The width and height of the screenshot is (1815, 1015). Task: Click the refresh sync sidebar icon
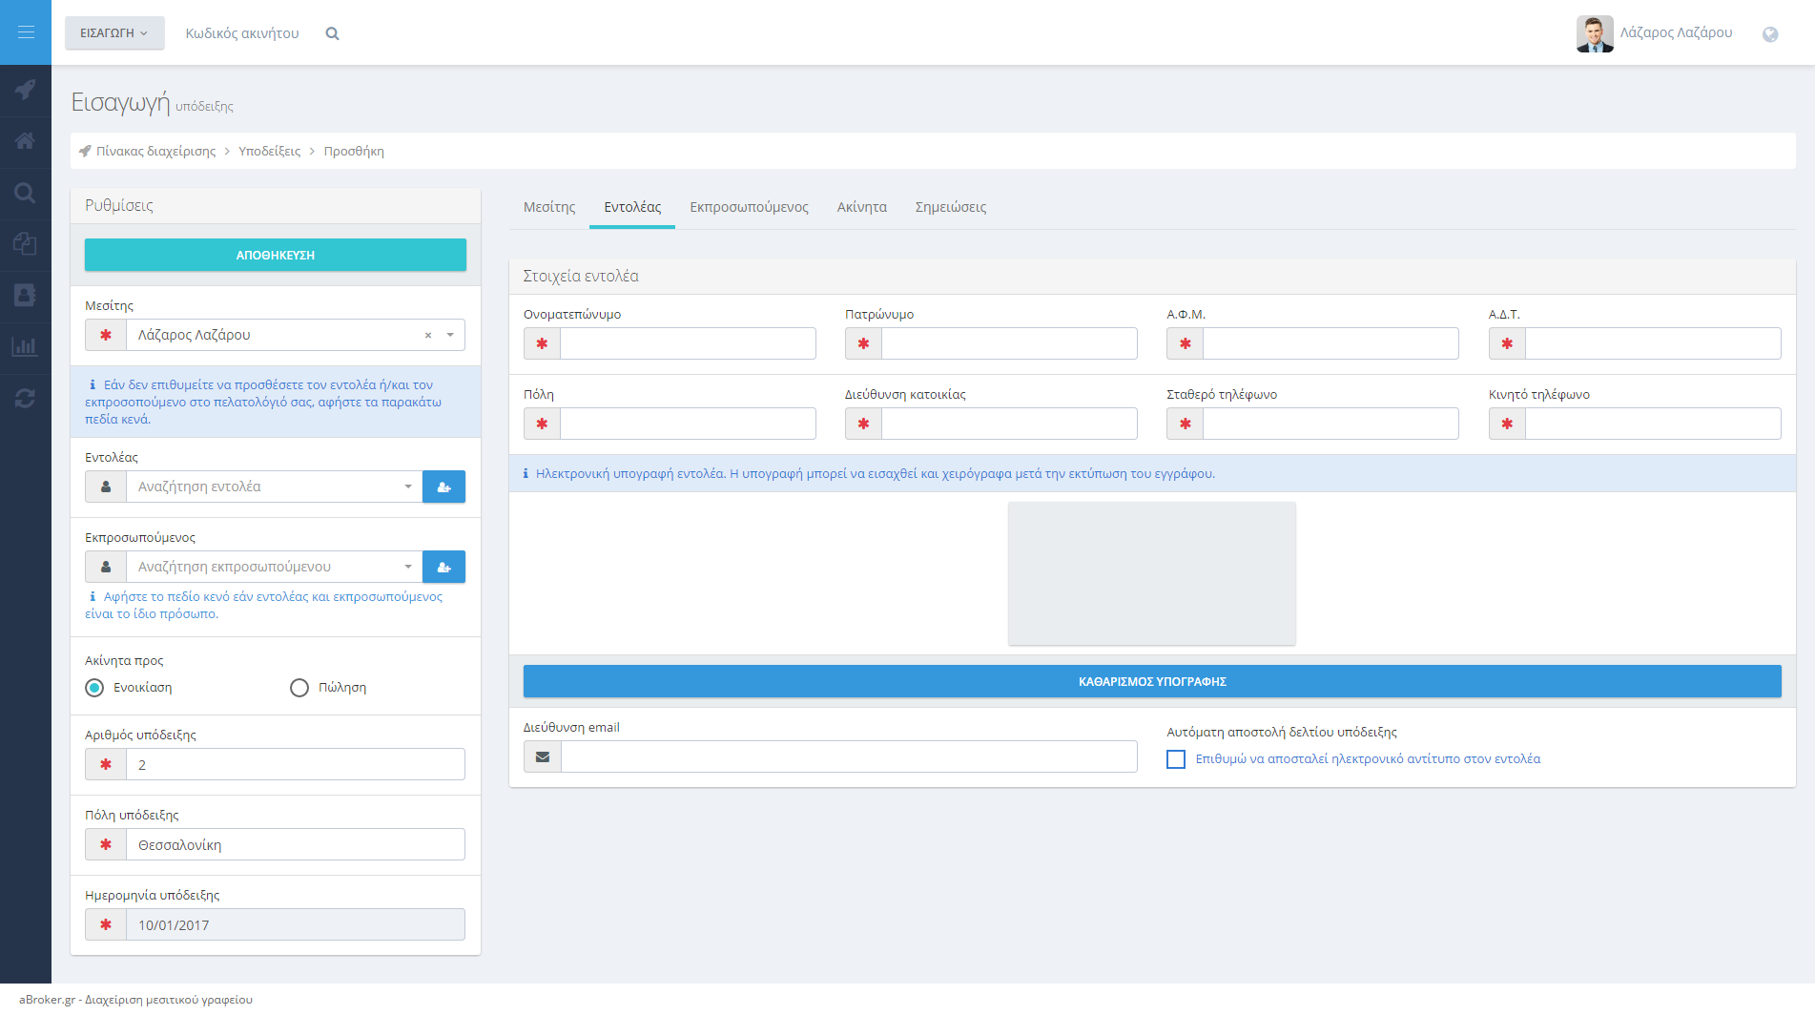[x=26, y=399]
